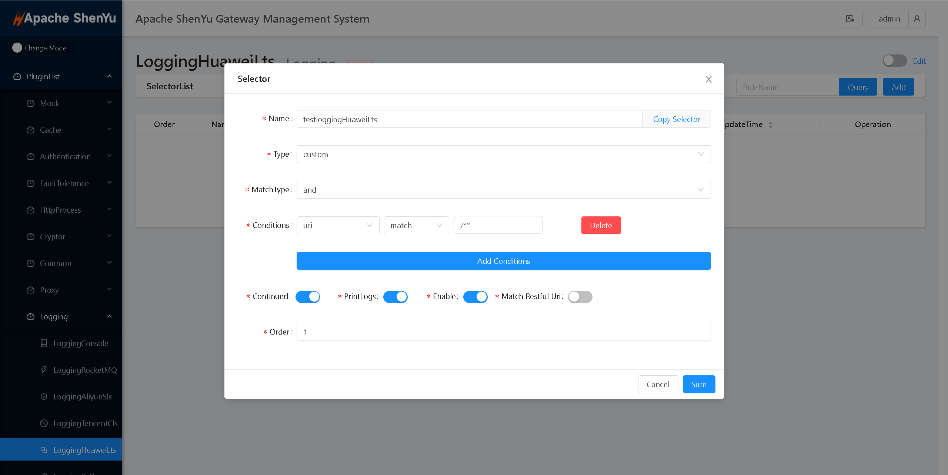Open the uri condition parameter dropdown
This screenshot has width=948, height=475.
pyautogui.click(x=338, y=225)
